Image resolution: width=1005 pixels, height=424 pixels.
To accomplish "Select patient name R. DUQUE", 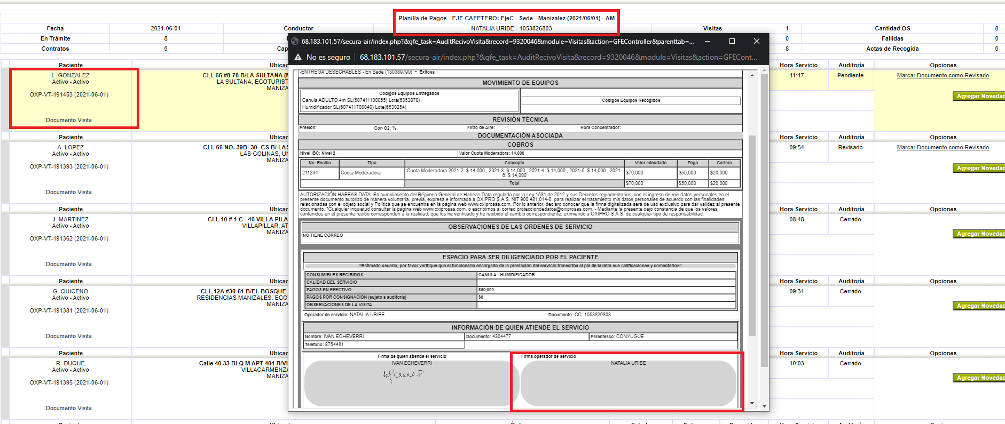I will coord(70,363).
